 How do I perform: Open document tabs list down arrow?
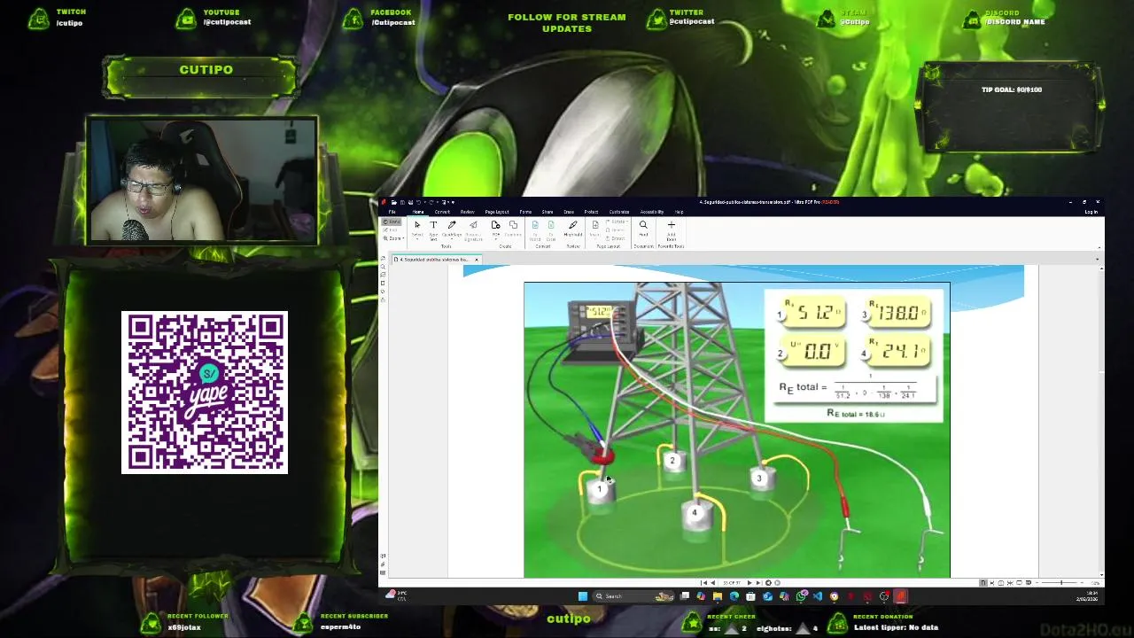tap(1098, 259)
